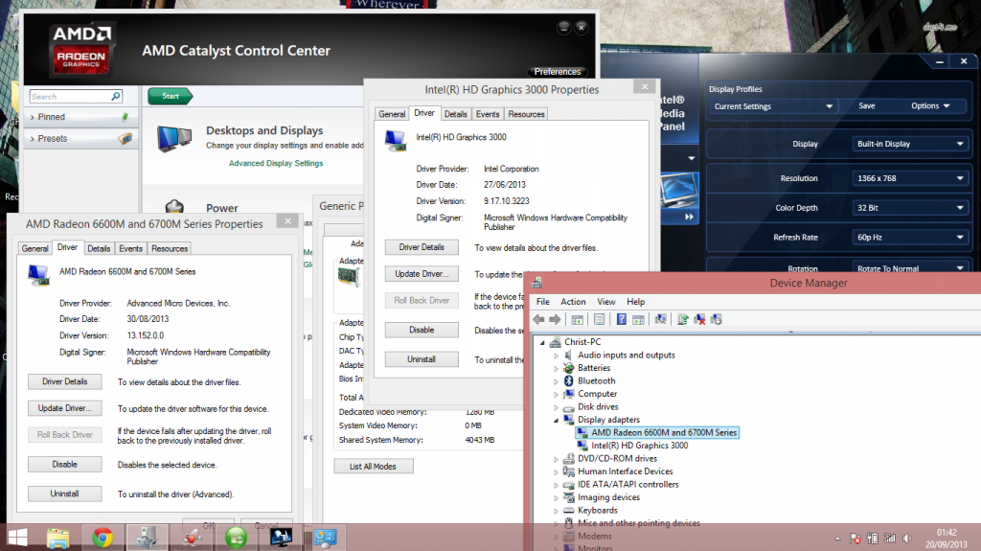The image size is (981, 551).
Task: Click Update Driver in AMD Radeon Properties
Action: click(65, 408)
